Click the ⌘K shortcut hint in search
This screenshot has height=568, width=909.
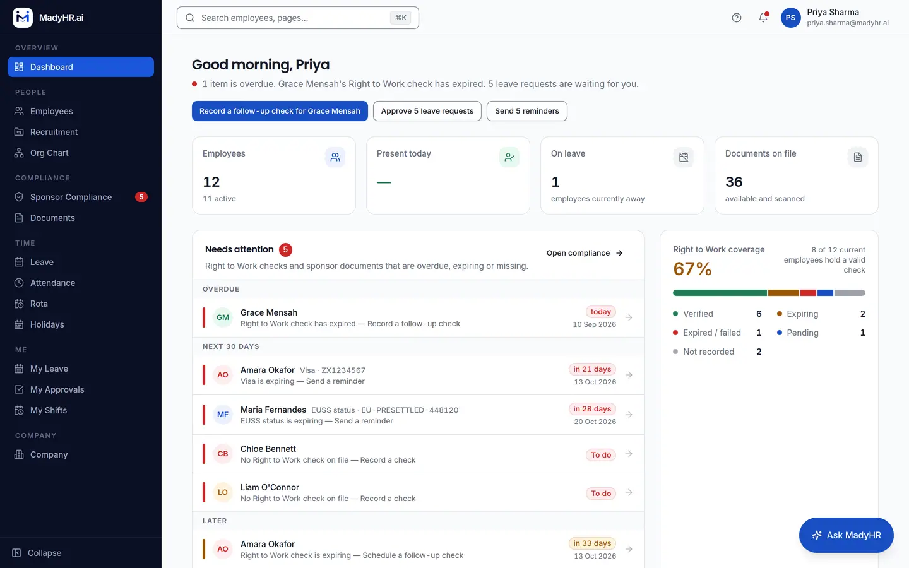[x=401, y=18]
